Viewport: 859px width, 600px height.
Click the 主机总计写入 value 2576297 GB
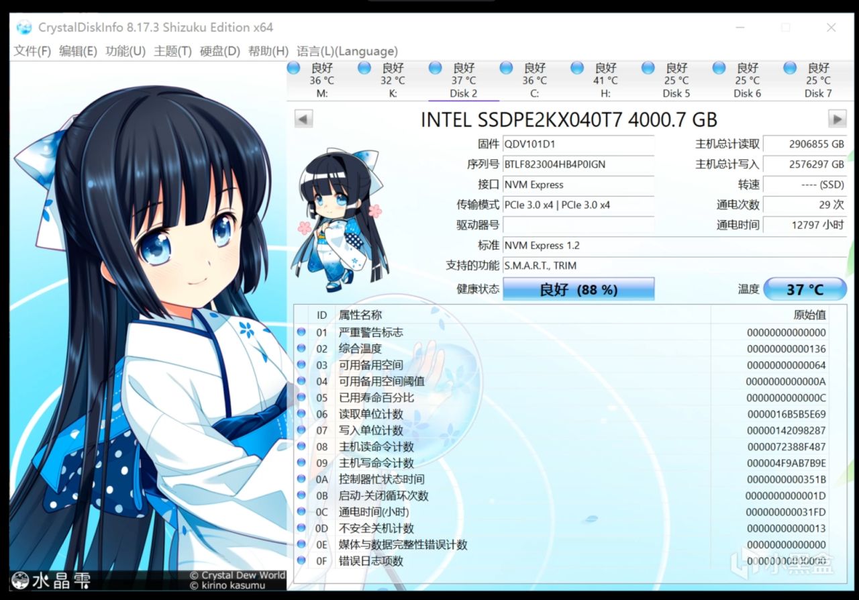point(805,164)
